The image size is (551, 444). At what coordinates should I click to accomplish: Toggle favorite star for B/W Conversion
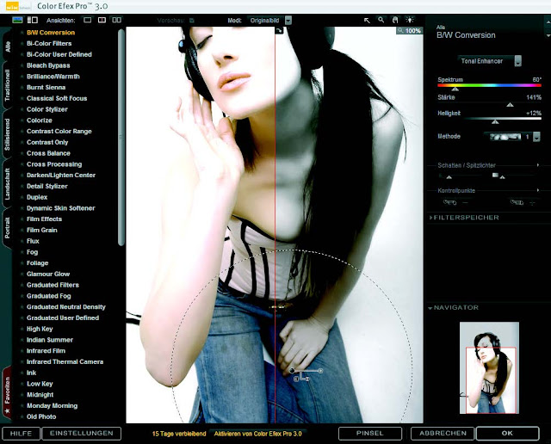click(22, 33)
